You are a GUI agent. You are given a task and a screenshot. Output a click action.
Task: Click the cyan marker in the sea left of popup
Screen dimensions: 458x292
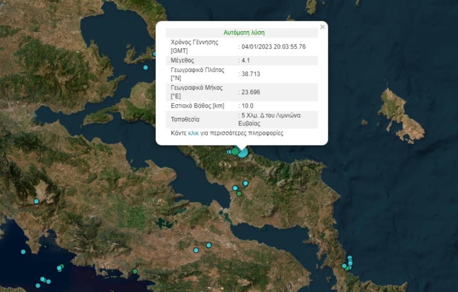click(x=145, y=67)
